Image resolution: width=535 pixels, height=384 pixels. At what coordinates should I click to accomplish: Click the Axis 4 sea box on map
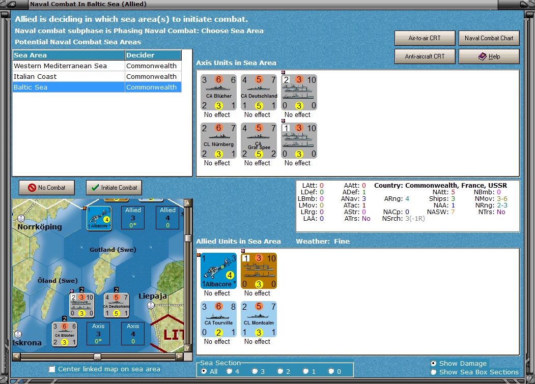(x=133, y=333)
